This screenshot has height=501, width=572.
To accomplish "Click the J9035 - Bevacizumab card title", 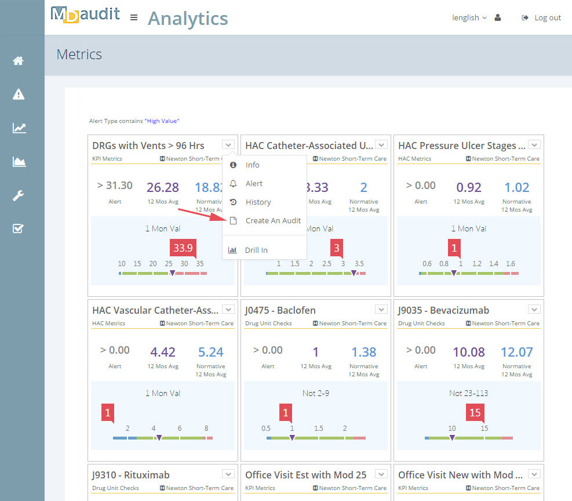I will pyautogui.click(x=443, y=310).
